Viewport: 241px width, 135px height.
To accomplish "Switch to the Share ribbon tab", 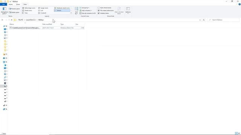I will coord(18,4).
